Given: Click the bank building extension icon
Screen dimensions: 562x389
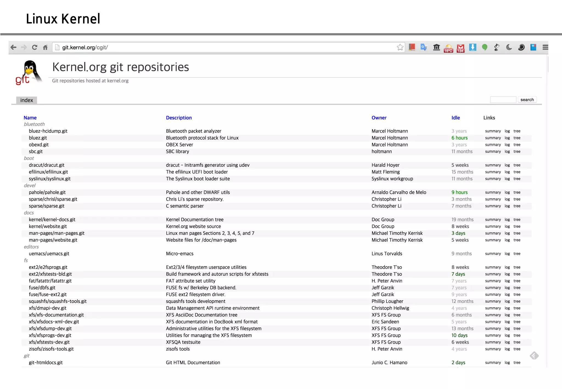Looking at the screenshot, I should pos(436,47).
